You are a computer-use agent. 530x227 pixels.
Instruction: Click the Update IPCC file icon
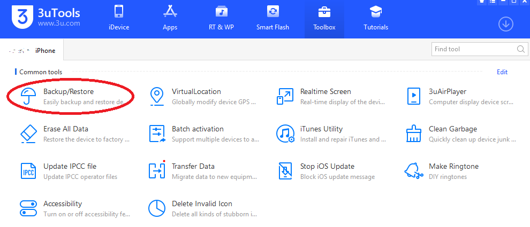tap(28, 171)
